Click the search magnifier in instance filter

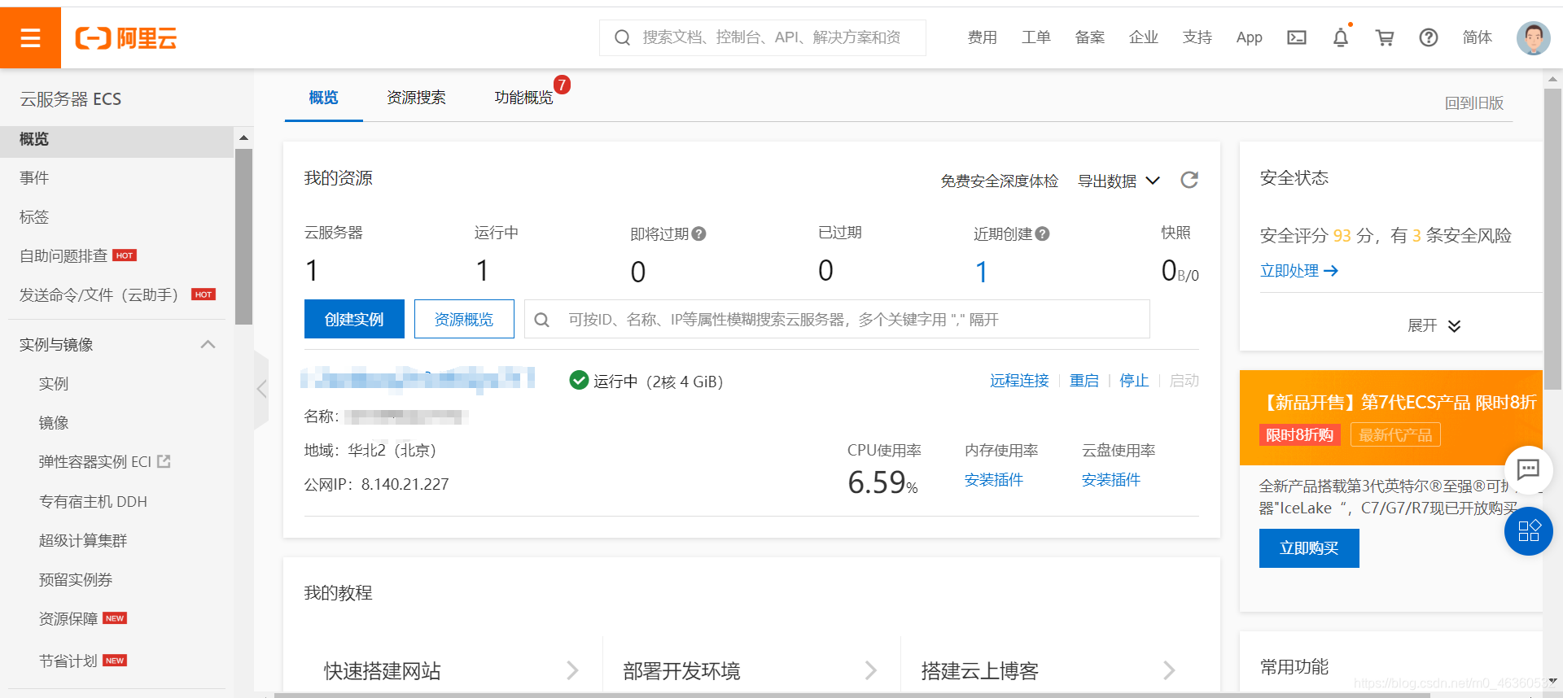[x=541, y=320]
